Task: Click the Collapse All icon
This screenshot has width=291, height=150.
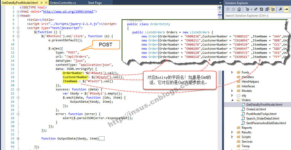Action: click(x=267, y=9)
